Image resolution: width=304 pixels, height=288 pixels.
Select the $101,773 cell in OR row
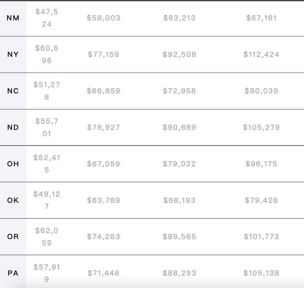coord(261,237)
